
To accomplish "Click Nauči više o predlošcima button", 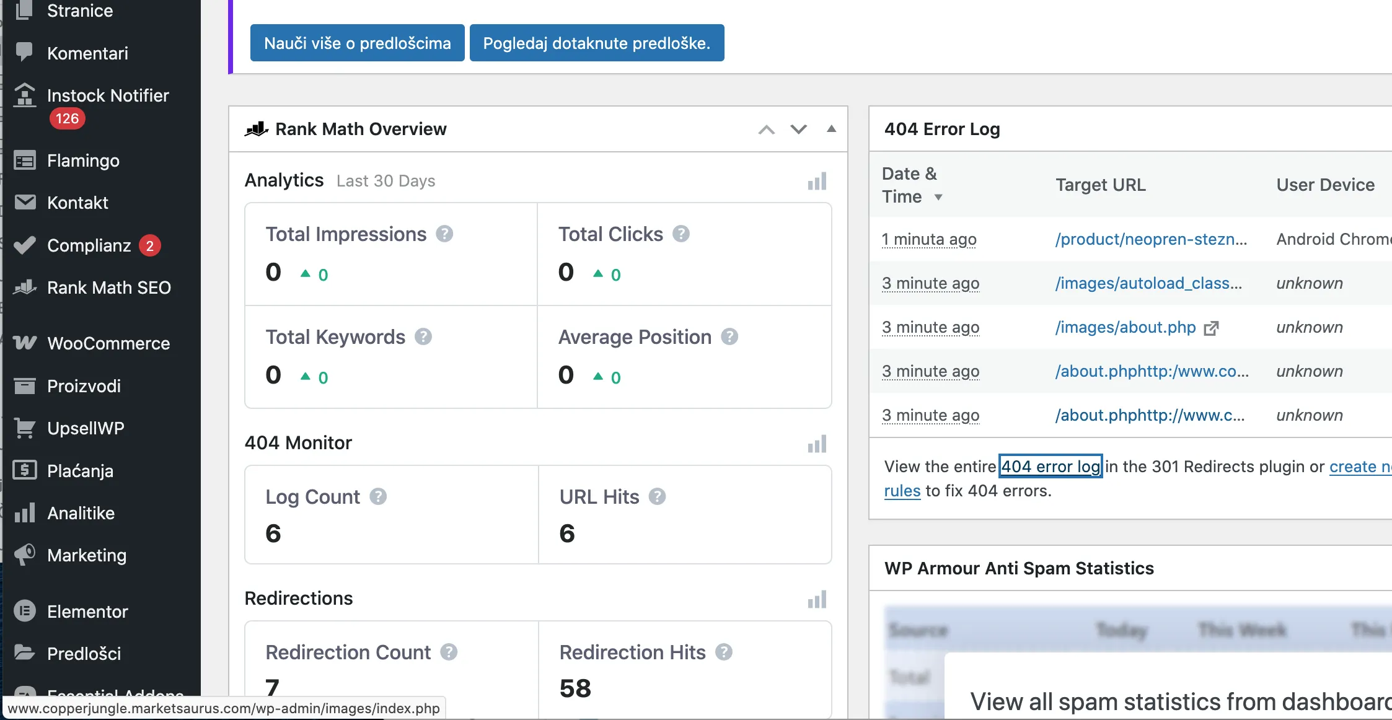I will (x=358, y=43).
